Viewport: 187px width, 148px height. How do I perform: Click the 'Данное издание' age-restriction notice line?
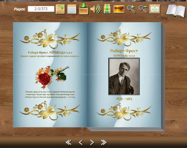click(x=50, y=56)
